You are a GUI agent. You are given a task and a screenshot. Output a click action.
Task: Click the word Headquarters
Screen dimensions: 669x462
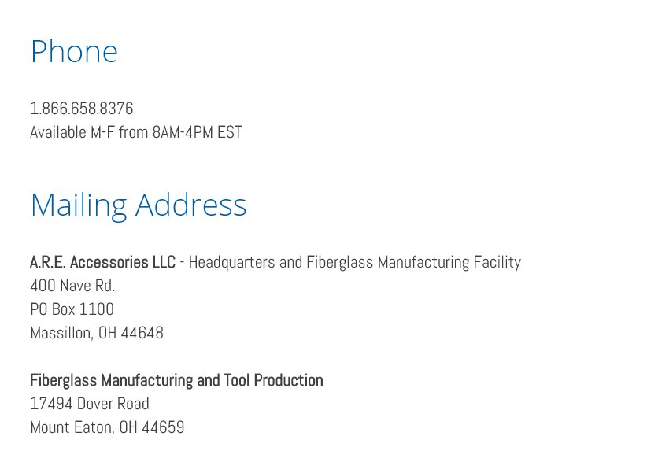pyautogui.click(x=231, y=262)
